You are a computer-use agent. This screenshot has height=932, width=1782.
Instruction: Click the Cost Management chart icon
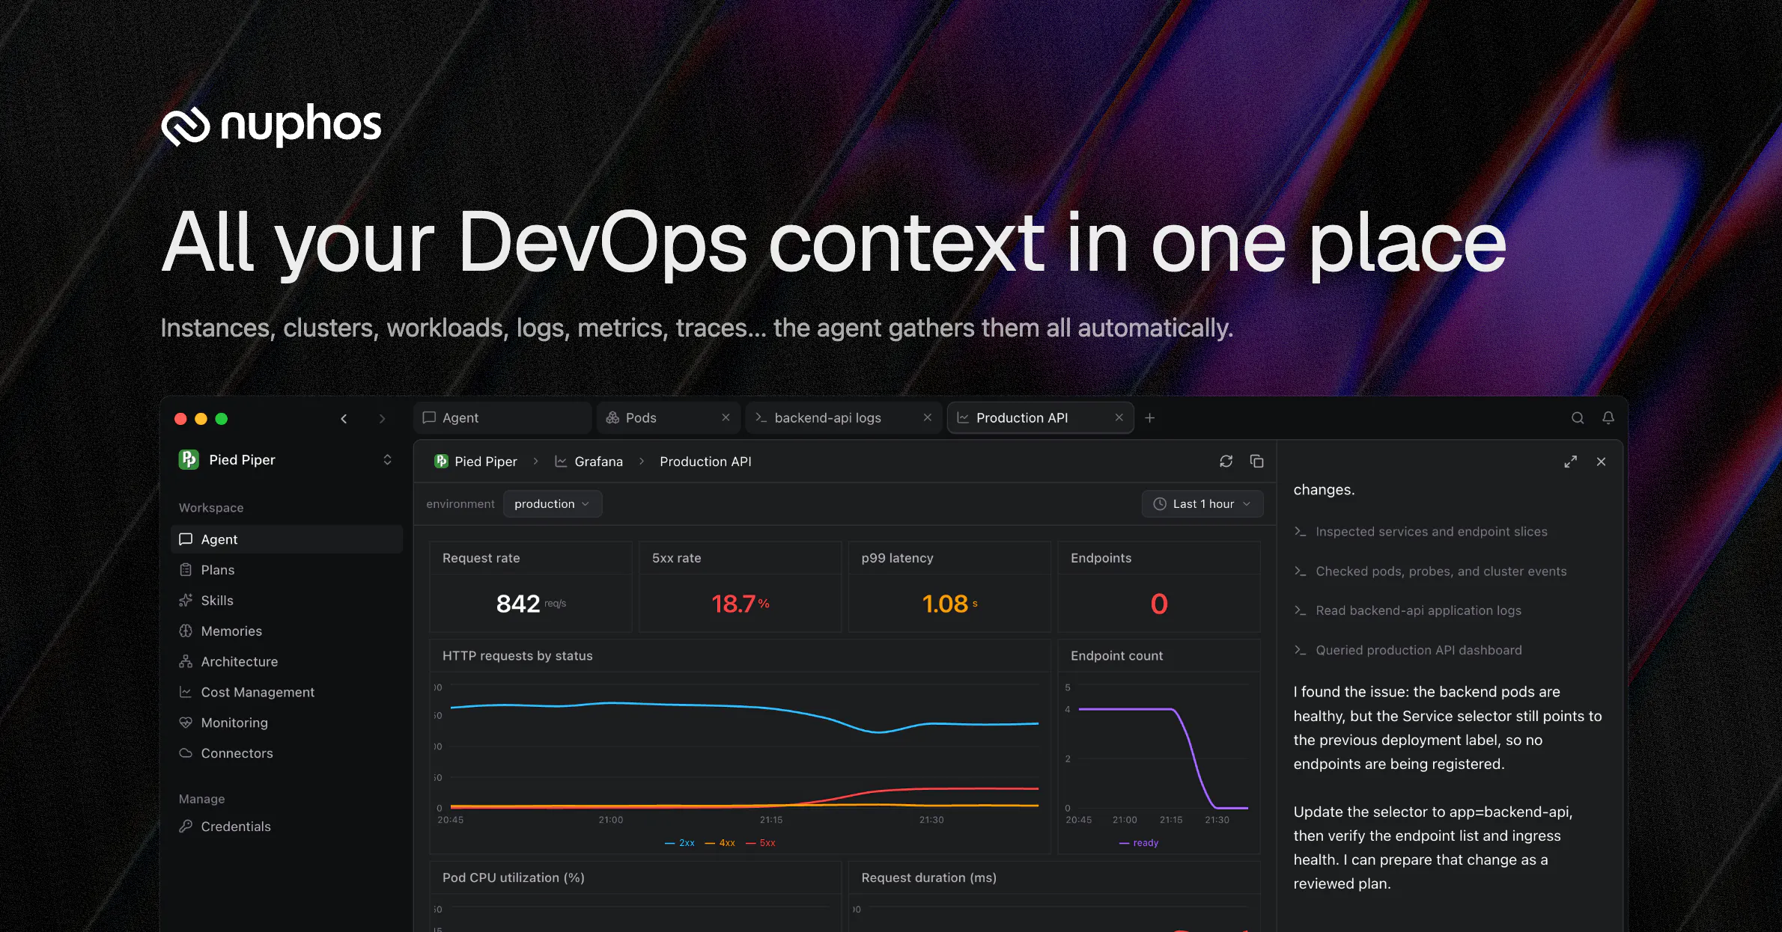pyautogui.click(x=186, y=693)
